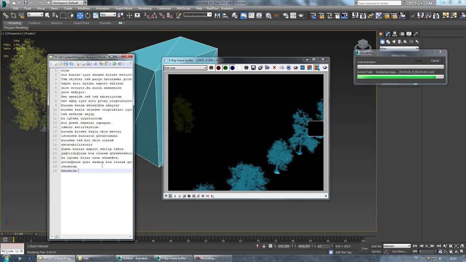Image resolution: width=466 pixels, height=262 pixels.
Task: Open the Rendering menu
Action: tap(145, 8)
